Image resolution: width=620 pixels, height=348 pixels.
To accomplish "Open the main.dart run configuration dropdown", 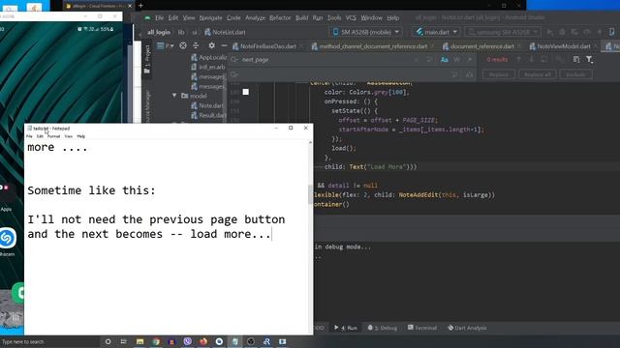I will coord(437,32).
